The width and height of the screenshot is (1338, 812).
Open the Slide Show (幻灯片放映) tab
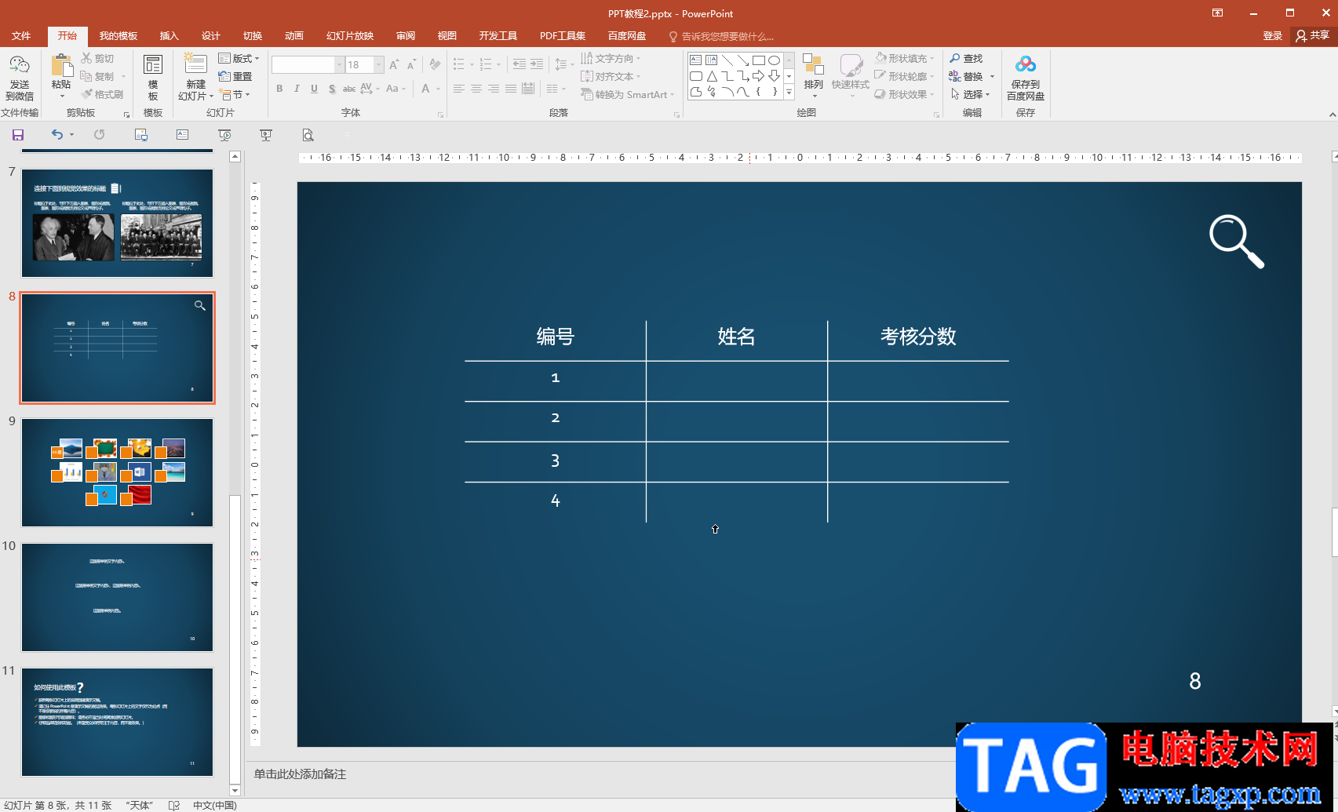tap(350, 36)
